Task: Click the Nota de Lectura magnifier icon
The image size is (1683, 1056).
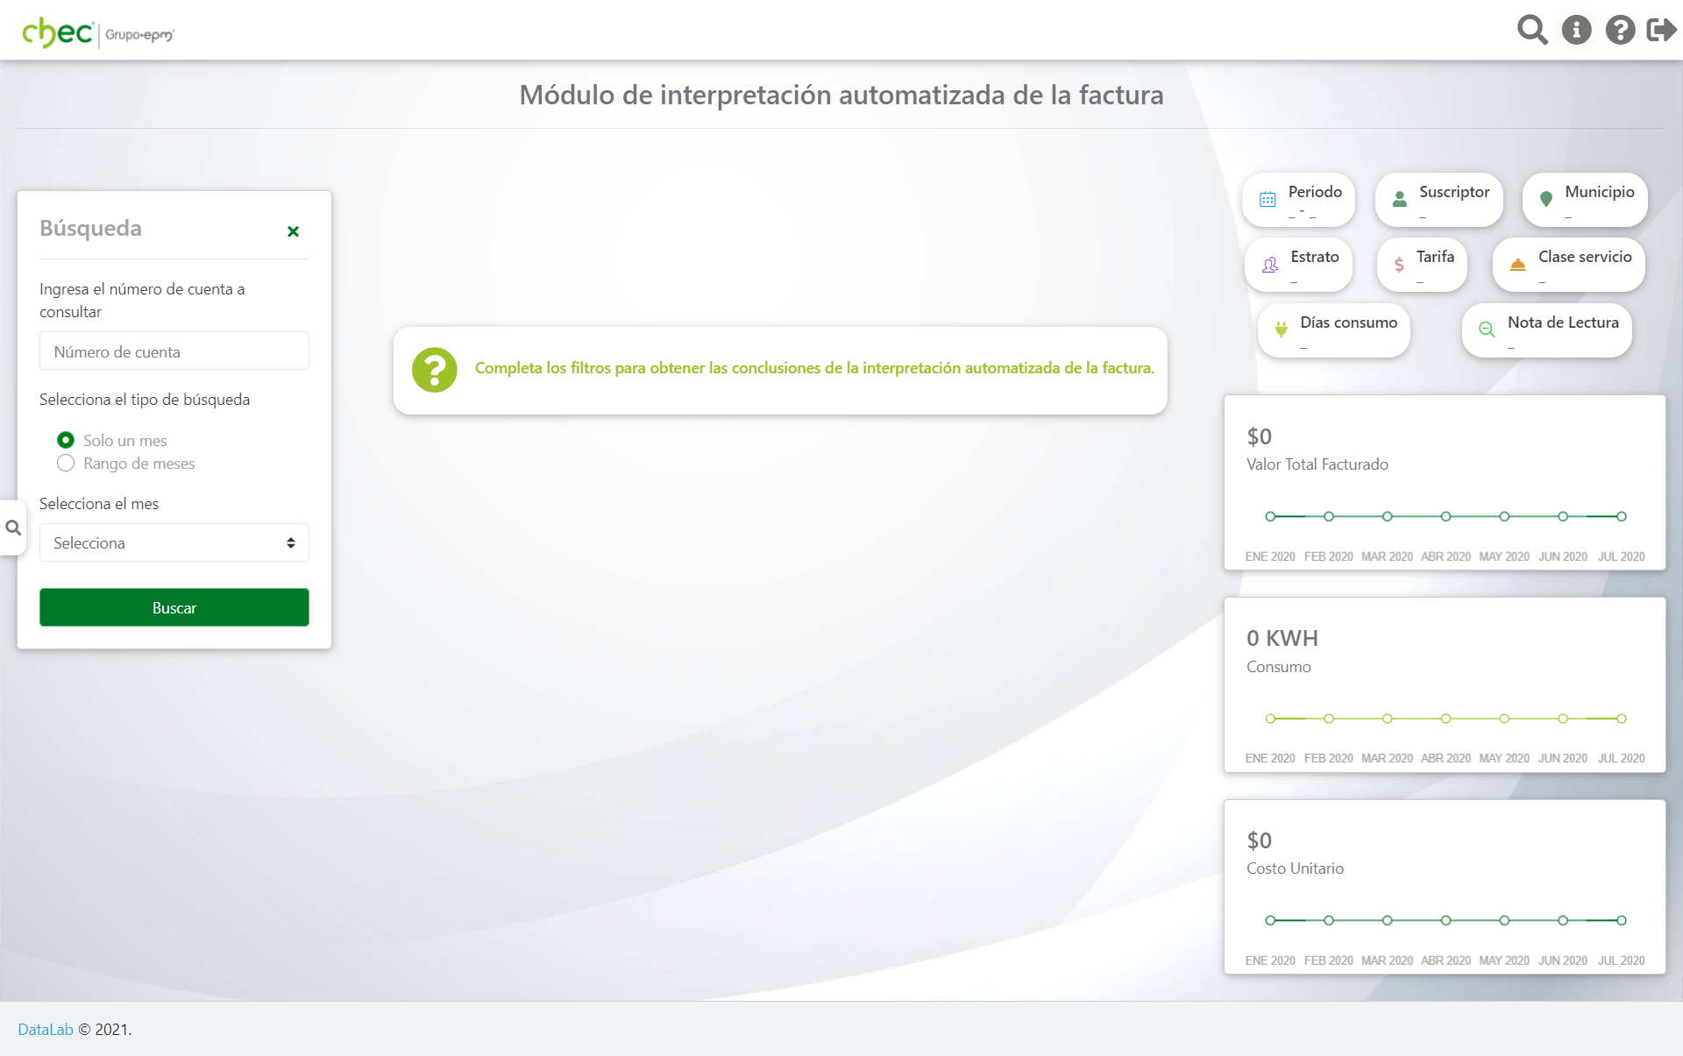Action: tap(1487, 330)
